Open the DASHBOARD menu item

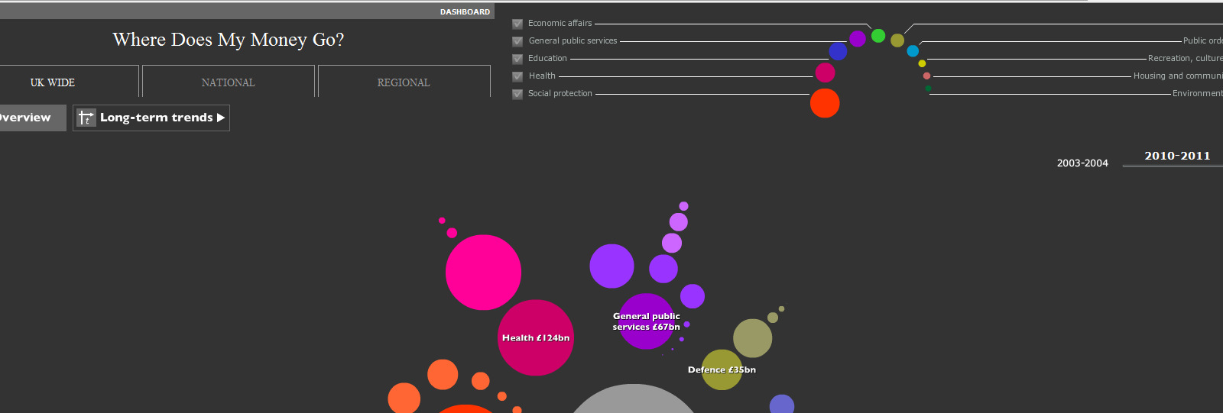pyautogui.click(x=465, y=11)
